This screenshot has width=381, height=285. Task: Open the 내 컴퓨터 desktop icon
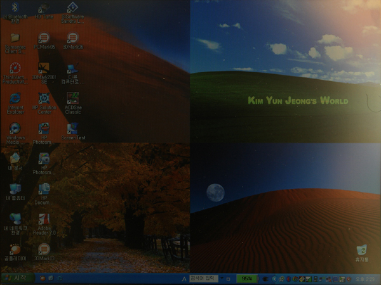(x=15, y=192)
